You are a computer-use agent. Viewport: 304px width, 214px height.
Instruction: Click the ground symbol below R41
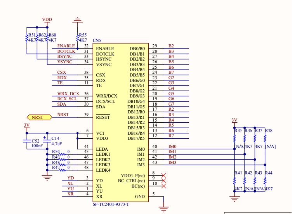tap(235, 199)
